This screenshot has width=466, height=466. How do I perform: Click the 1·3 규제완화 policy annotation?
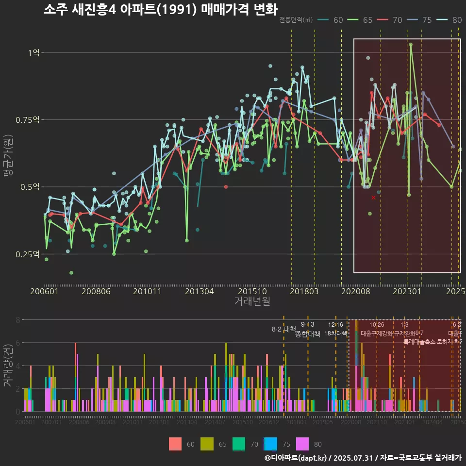404,329
